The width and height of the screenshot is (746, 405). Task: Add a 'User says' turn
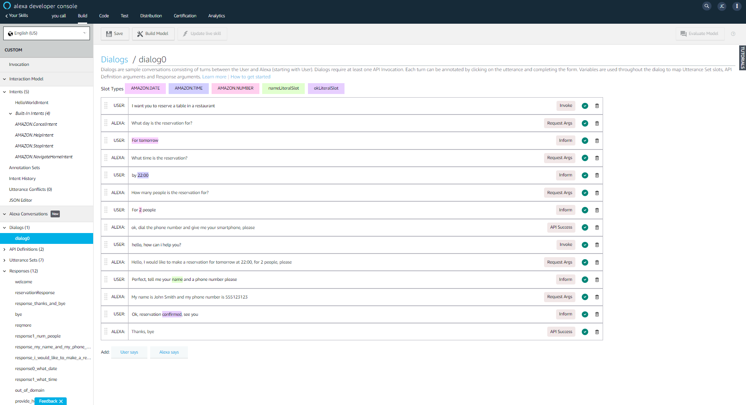pyautogui.click(x=129, y=352)
